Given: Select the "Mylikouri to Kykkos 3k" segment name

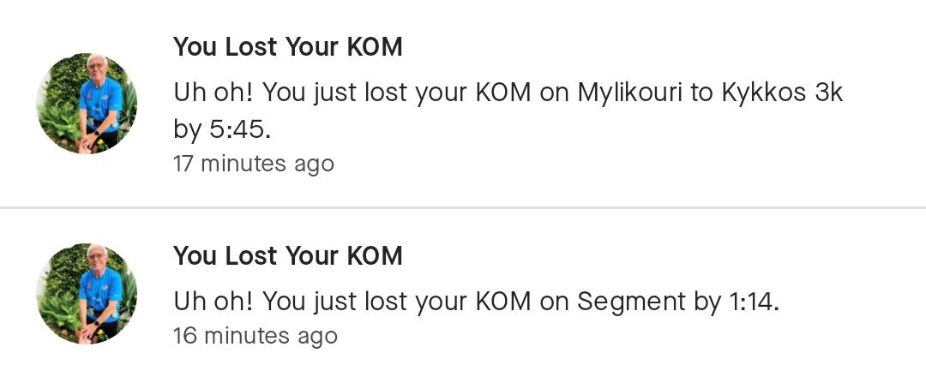Looking at the screenshot, I should 710,93.
